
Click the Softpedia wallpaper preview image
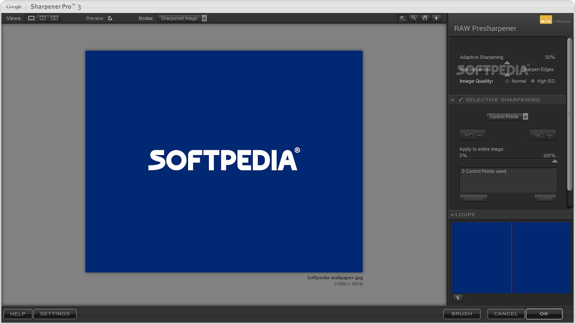[224, 162]
